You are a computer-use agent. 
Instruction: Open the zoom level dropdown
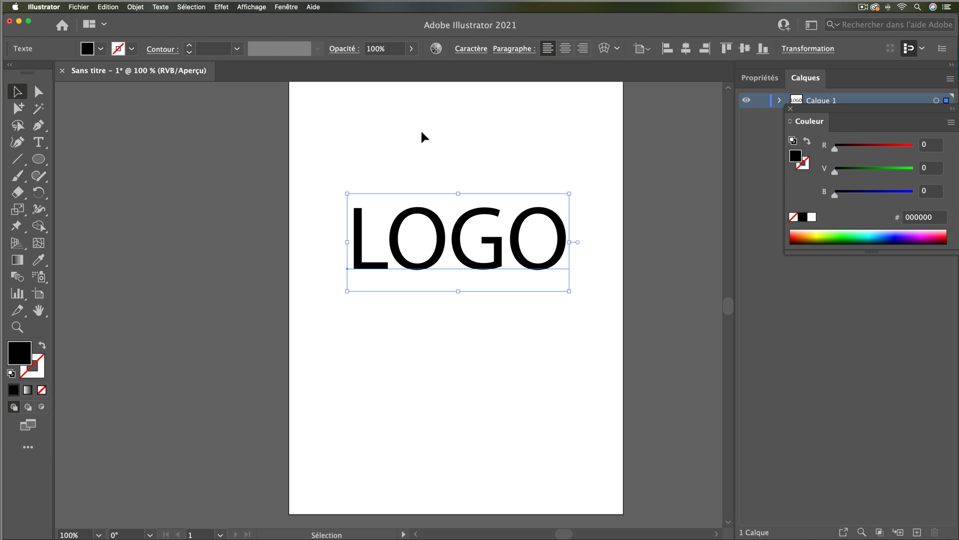pos(98,535)
